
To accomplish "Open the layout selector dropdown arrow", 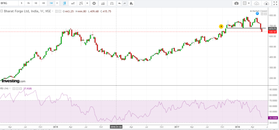I will [x=249, y=3].
